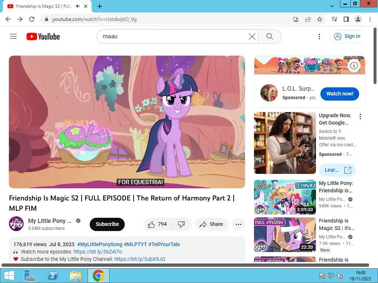378x283 pixels.
Task: Dislike the video with thumbs down
Action: tap(182, 224)
